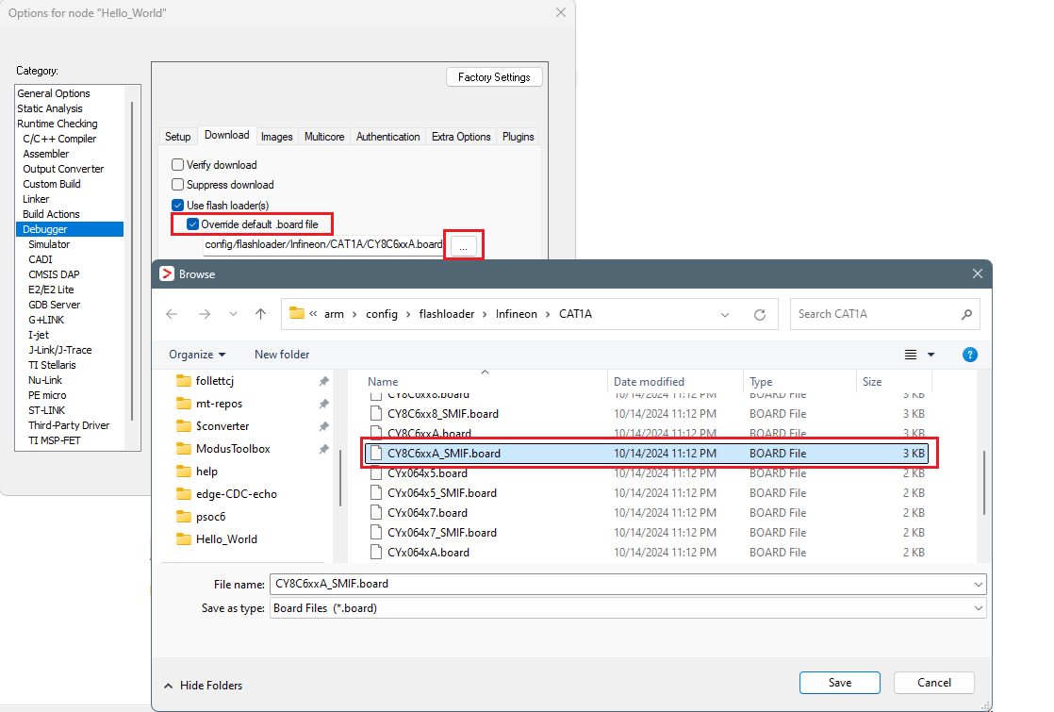Select the CYx064x7.board file
This screenshot has height=712, width=1054.
427,513
